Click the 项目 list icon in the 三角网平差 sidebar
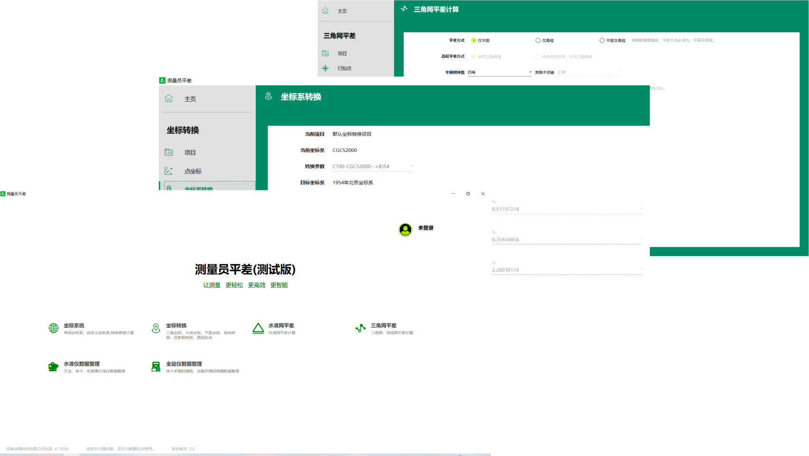 [325, 53]
